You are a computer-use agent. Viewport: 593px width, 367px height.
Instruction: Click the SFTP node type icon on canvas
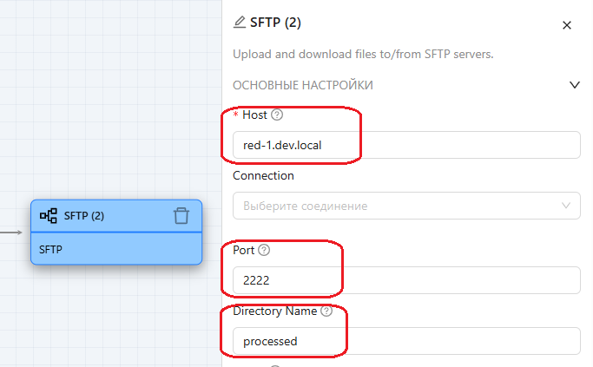(49, 216)
